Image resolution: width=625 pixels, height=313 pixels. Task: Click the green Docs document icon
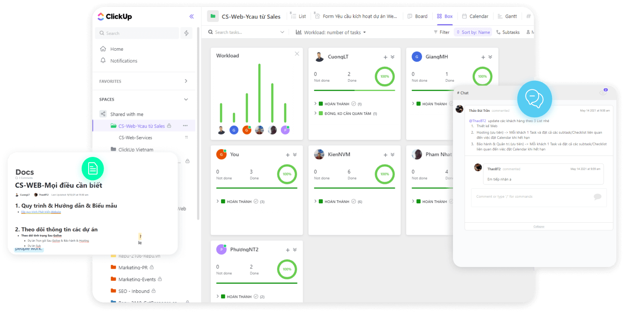pos(93,169)
